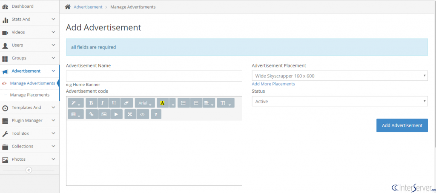Insert ordered numbered list
Image resolution: width=436 pixels, height=193 pixels.
click(x=196, y=103)
